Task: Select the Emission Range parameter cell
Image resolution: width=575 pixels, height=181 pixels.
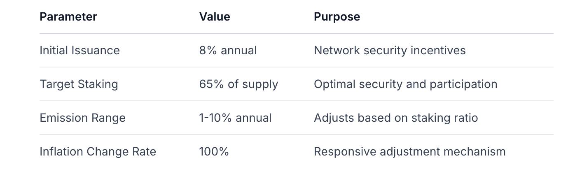Action: 82,118
